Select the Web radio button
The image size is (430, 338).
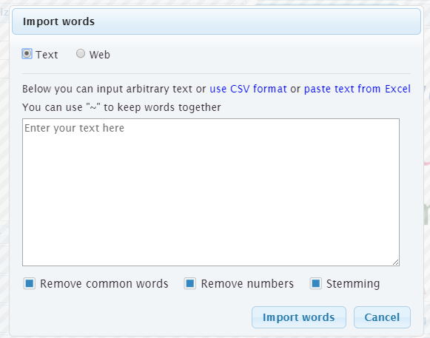(x=81, y=53)
